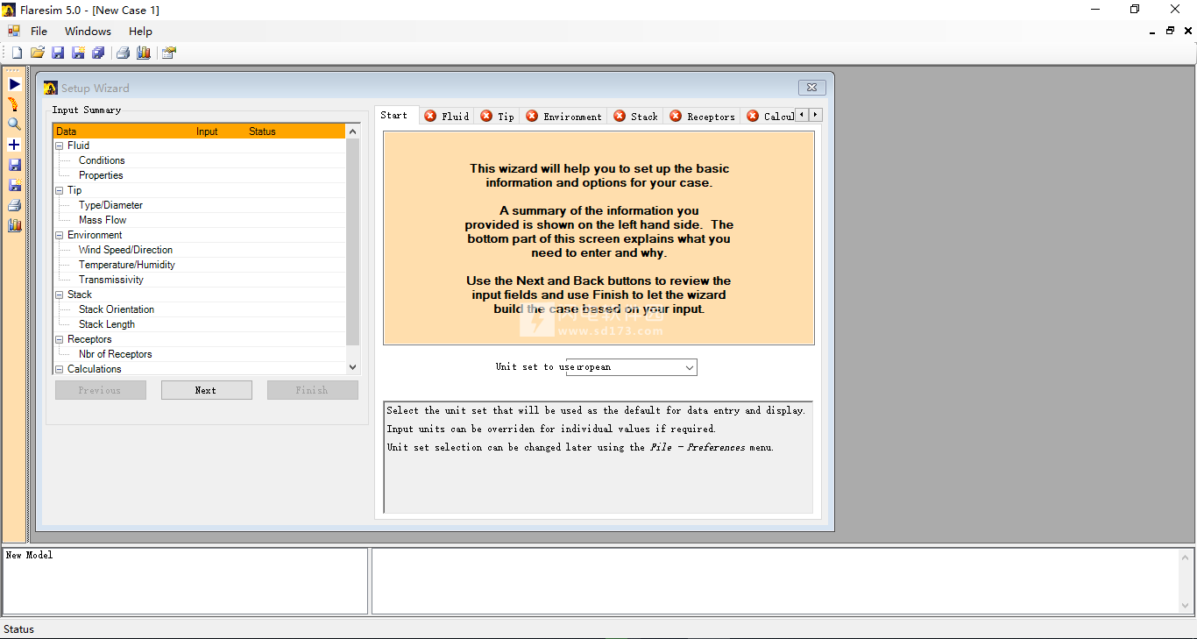
Task: Click the Save As star disk in left sidebar
Action: click(x=14, y=185)
